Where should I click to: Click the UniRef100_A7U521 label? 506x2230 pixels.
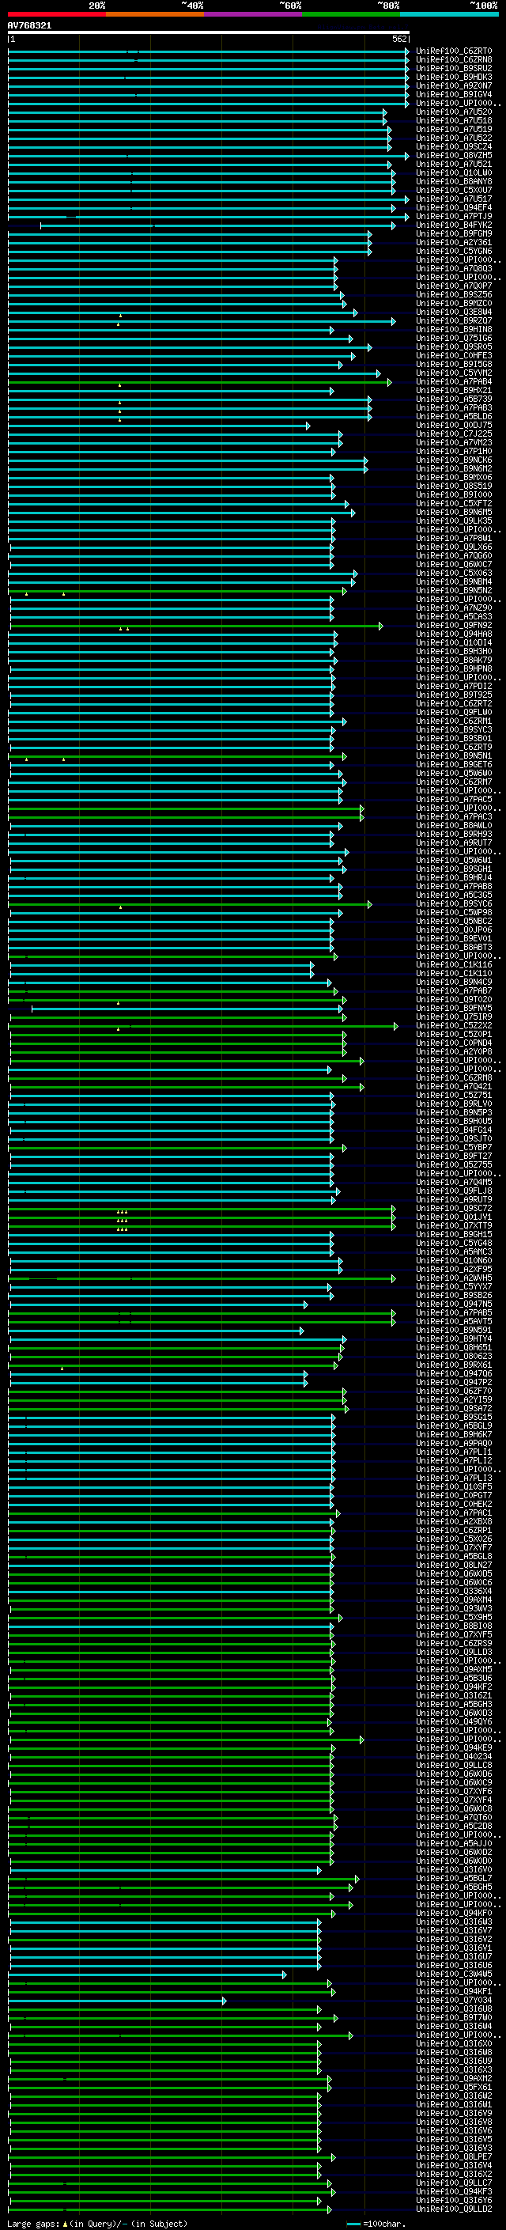[x=454, y=165]
